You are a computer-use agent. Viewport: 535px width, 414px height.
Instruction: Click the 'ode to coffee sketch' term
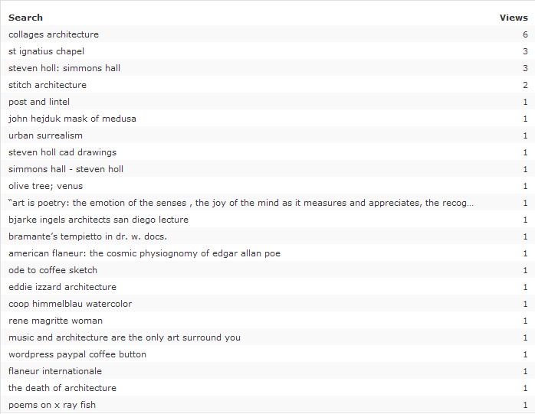point(53,270)
